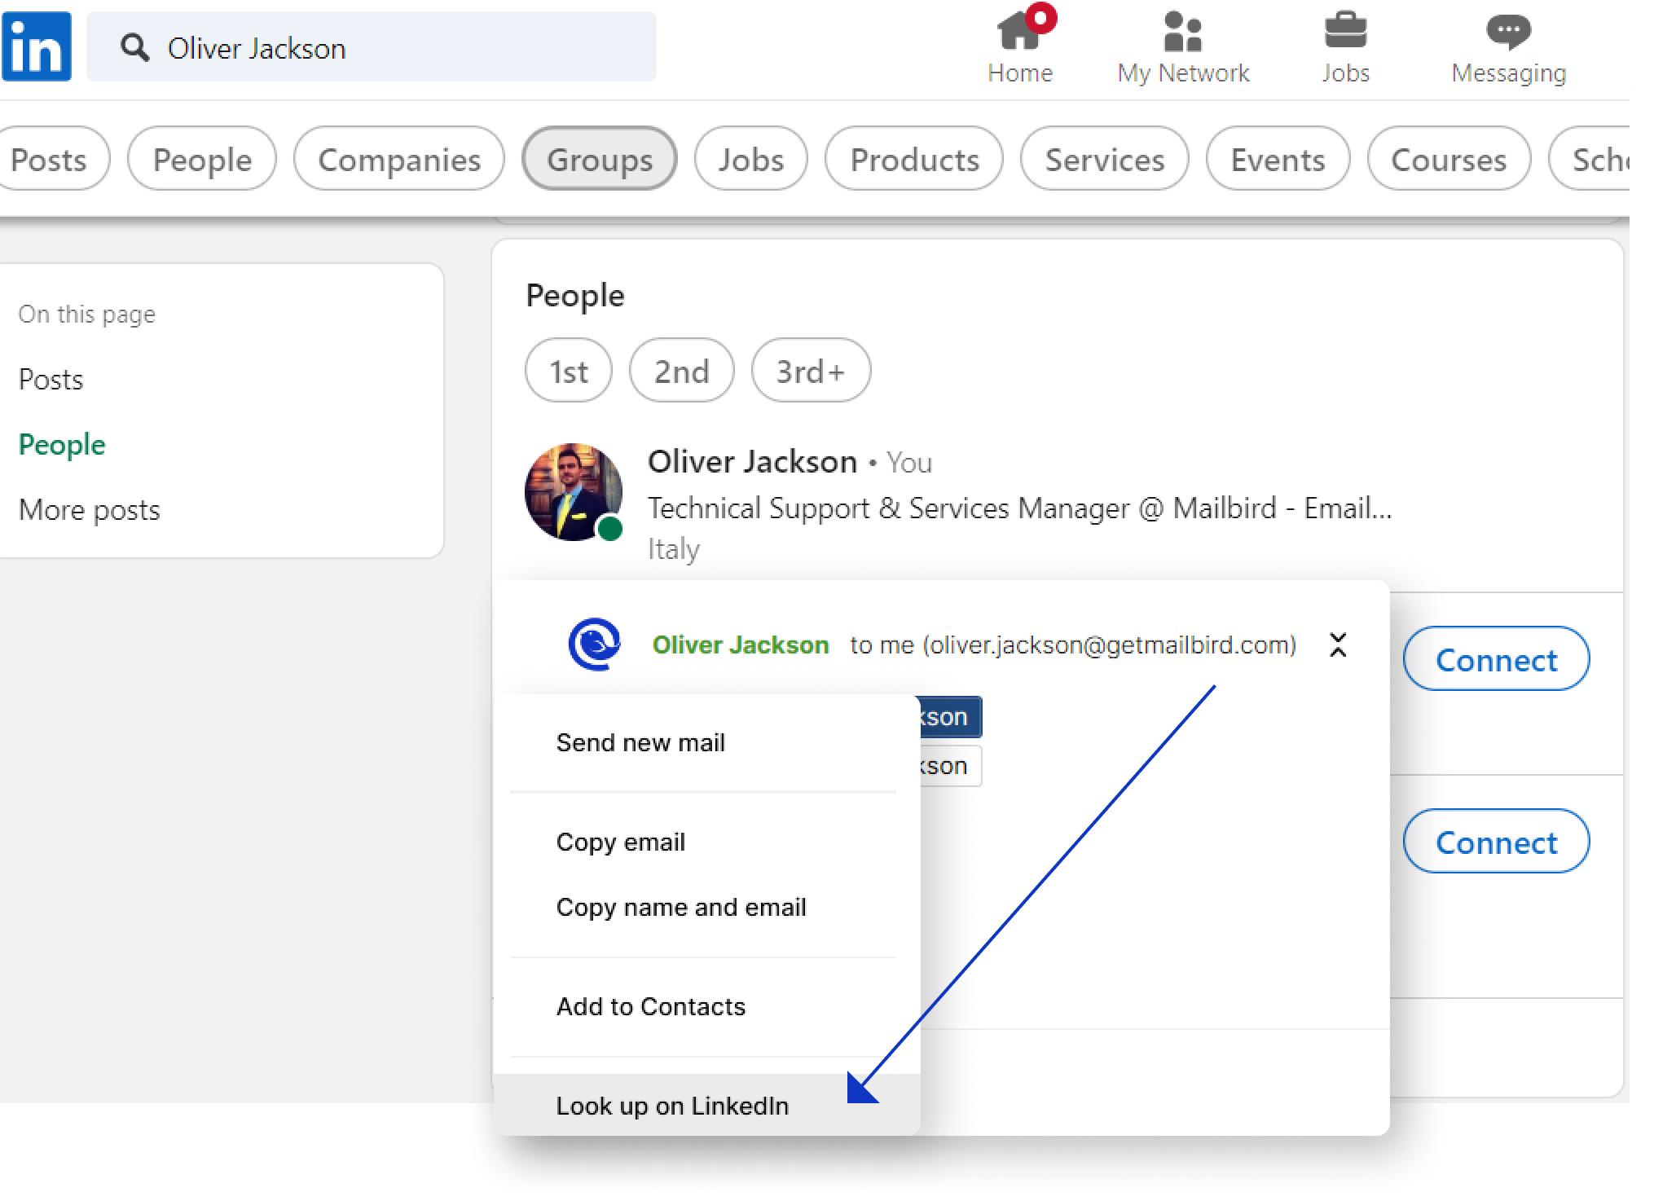The width and height of the screenshot is (1654, 1201).
Task: Filter results by People
Action: [x=202, y=159]
